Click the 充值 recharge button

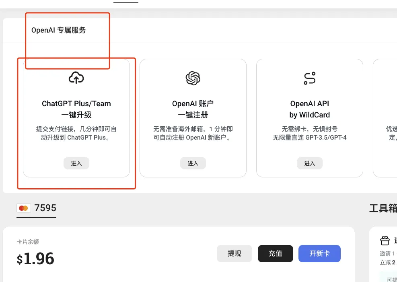[276, 254]
